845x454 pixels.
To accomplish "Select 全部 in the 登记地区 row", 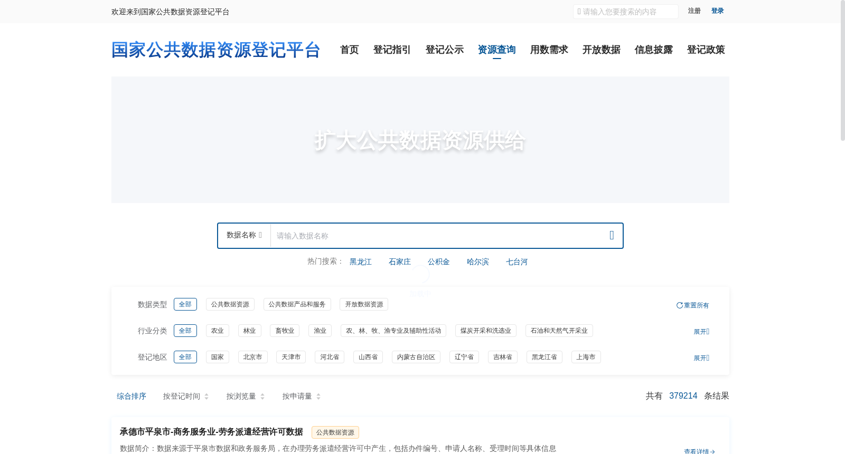I will point(185,357).
